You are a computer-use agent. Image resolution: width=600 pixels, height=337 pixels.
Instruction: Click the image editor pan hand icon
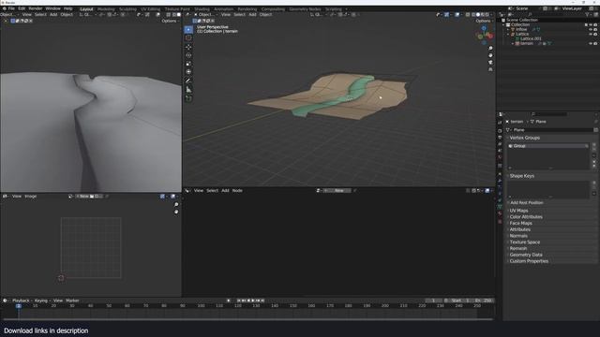(x=176, y=212)
